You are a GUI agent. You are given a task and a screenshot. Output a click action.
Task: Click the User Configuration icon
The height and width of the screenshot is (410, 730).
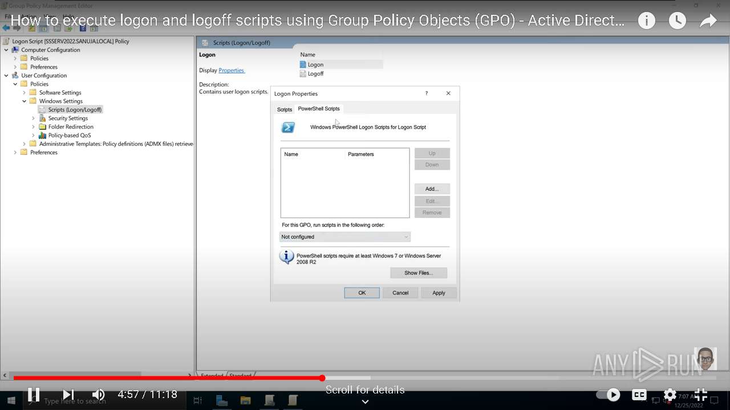15,75
